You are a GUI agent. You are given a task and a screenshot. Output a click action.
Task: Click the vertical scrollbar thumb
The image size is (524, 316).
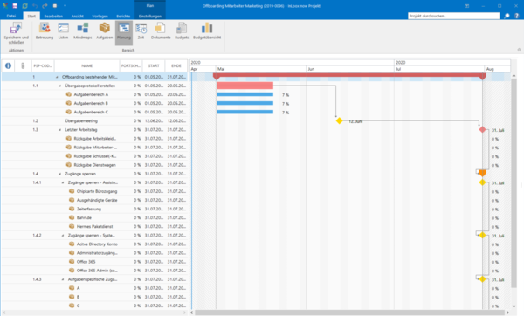pos(514,183)
